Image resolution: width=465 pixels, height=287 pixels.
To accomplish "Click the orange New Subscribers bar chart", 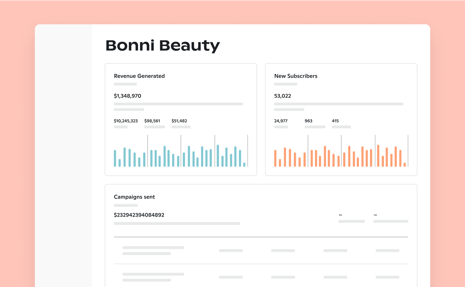I will coord(341,151).
